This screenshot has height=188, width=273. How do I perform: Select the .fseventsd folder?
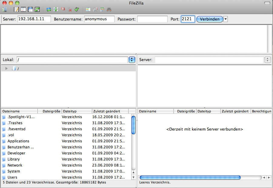(x=66, y=129)
